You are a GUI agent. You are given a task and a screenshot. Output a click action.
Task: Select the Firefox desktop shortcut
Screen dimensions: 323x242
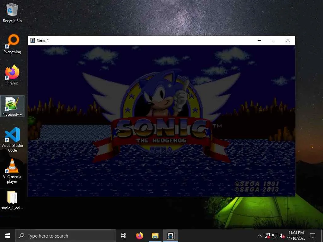pos(12,75)
